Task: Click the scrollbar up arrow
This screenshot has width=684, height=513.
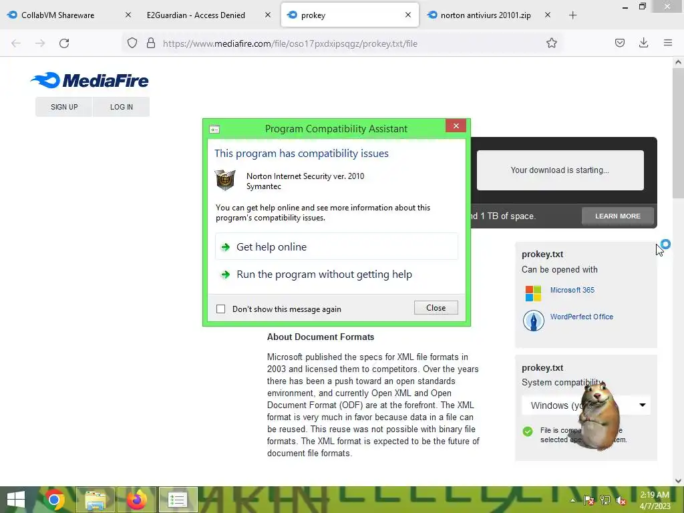Action: tap(678, 62)
